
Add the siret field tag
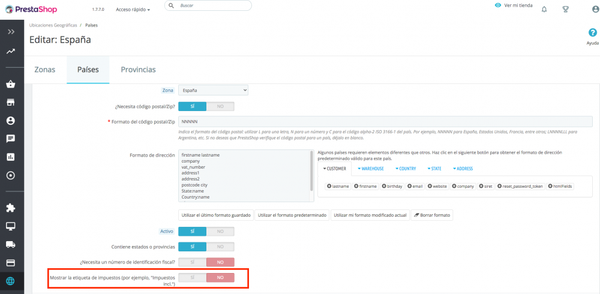pyautogui.click(x=485, y=187)
